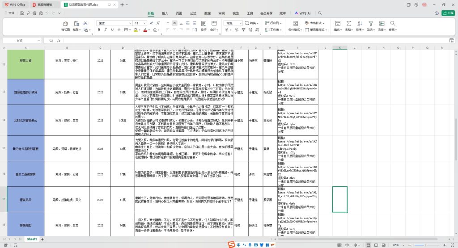Click the zoom in plus button

(x=445, y=245)
